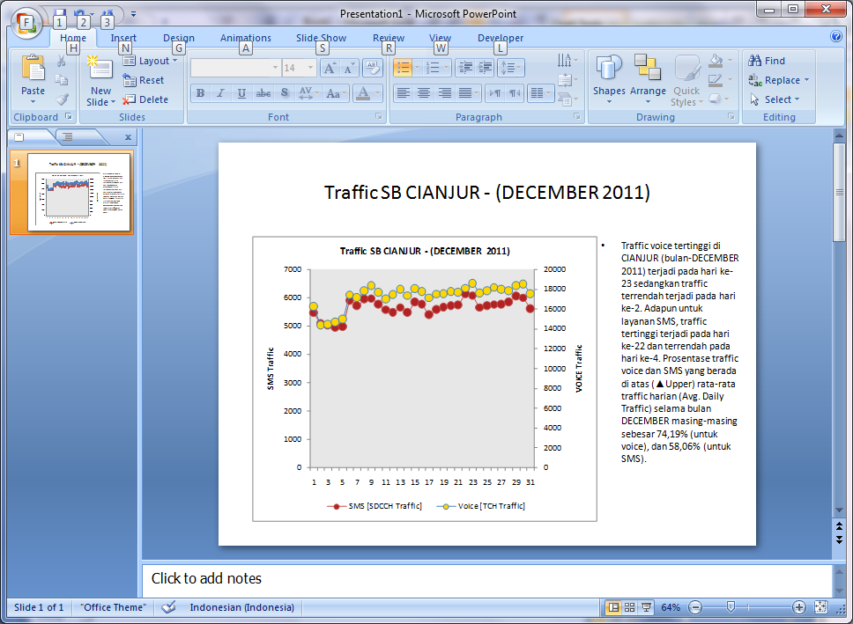The height and width of the screenshot is (624, 853).
Task: Switch to the Insert tab
Action: point(123,38)
